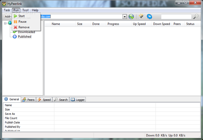Screen dimensions: 203x140
Task: Sort by the Progress column header
Action: (x=119, y=24)
